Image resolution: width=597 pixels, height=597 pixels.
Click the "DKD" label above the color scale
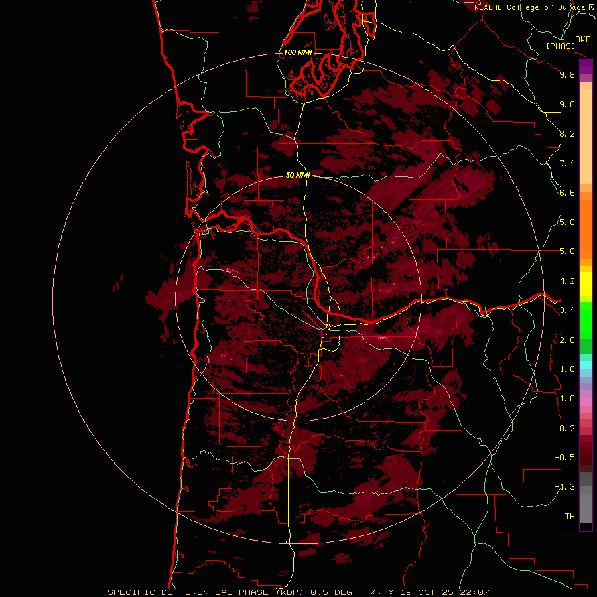coord(582,40)
